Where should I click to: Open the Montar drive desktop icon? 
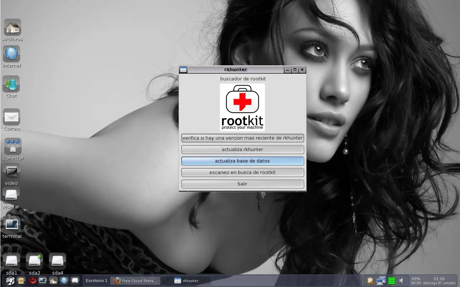(11, 195)
